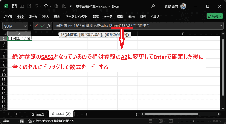
Task: Confirm formula with the checkmark icon
Action: (42, 26)
